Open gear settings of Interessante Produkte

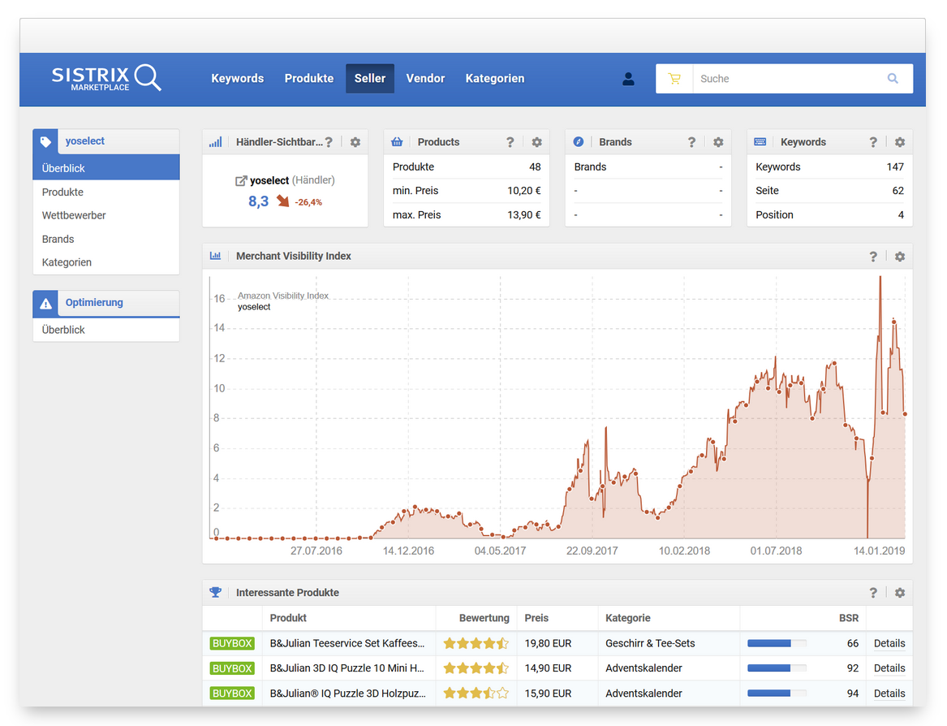click(x=899, y=593)
